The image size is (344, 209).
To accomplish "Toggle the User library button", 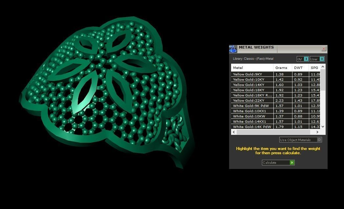I will click(317, 59).
